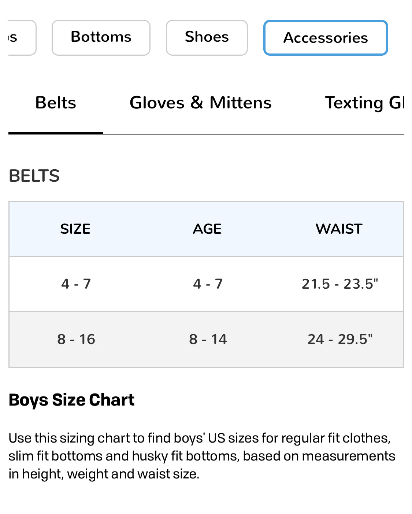Switch to the Belts tab
Viewport: 412px width, 514px height.
tap(56, 103)
